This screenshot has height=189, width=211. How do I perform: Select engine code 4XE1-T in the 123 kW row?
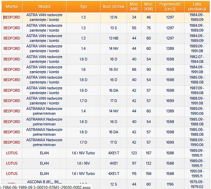(x=114, y=153)
